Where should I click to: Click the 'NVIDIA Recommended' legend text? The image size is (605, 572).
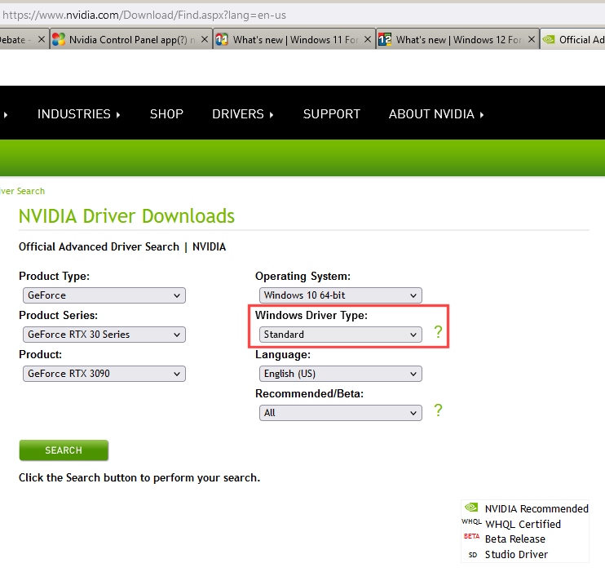pos(537,509)
